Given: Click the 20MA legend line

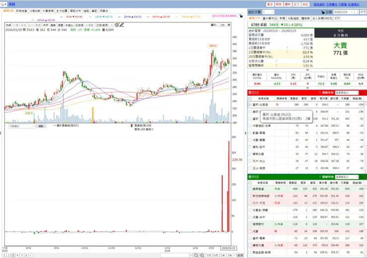Looking at the screenshot, I should 129,17.
